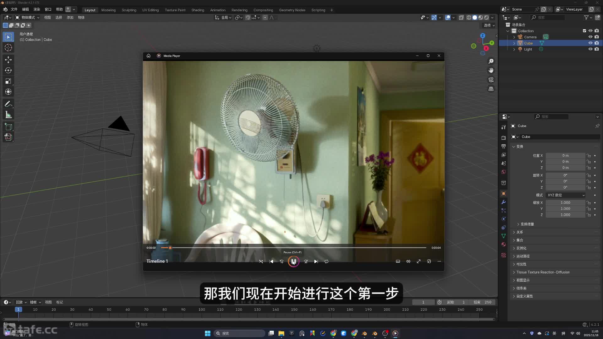Hide the Camera in viewport via eye icon
Viewport: 603px width, 339px height.
590,37
